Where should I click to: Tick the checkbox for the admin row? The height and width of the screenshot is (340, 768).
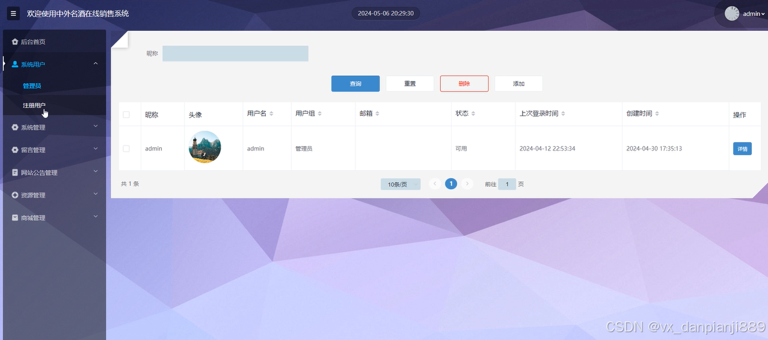coord(126,148)
